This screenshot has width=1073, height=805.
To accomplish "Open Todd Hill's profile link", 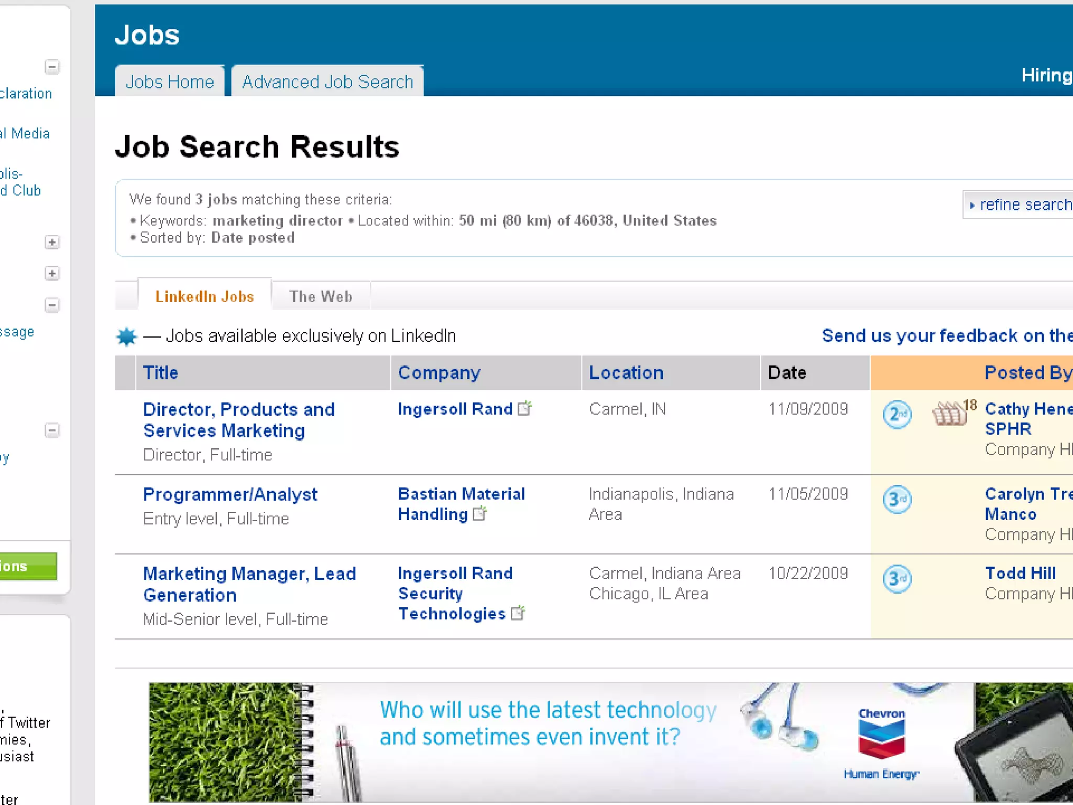I will click(1020, 573).
